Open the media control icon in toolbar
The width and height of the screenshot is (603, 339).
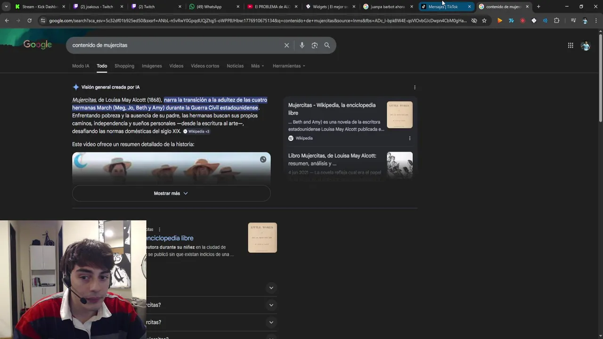573,21
